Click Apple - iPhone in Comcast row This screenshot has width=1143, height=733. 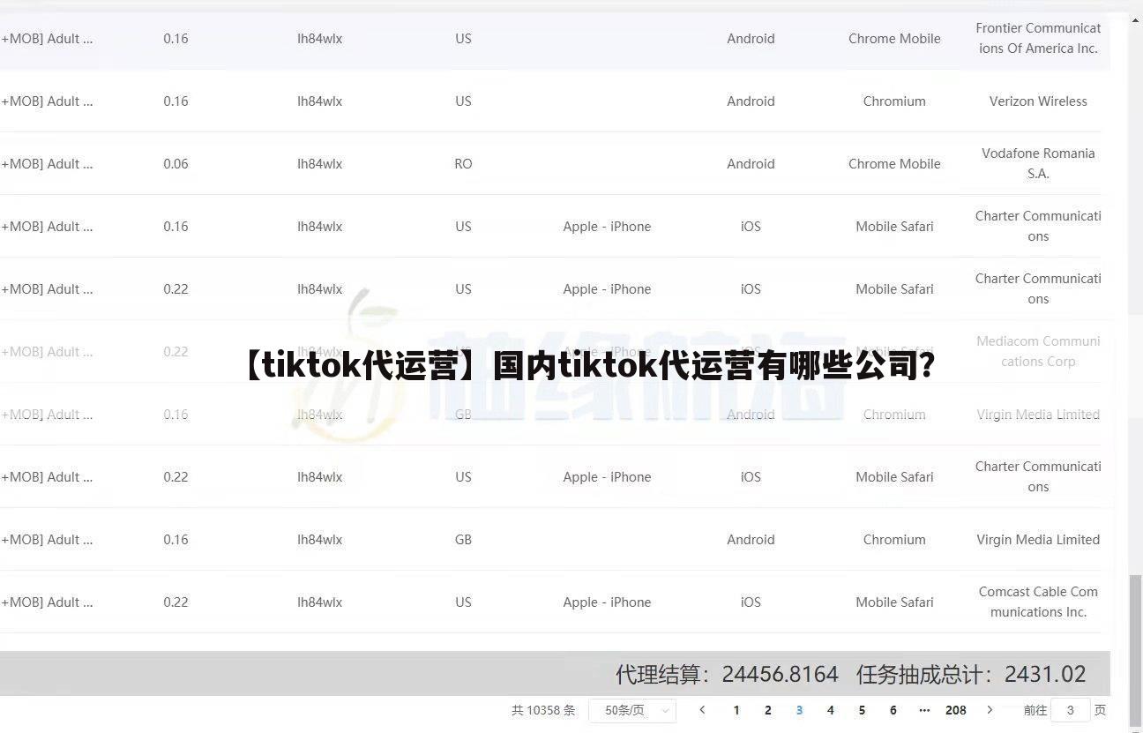pos(607,602)
